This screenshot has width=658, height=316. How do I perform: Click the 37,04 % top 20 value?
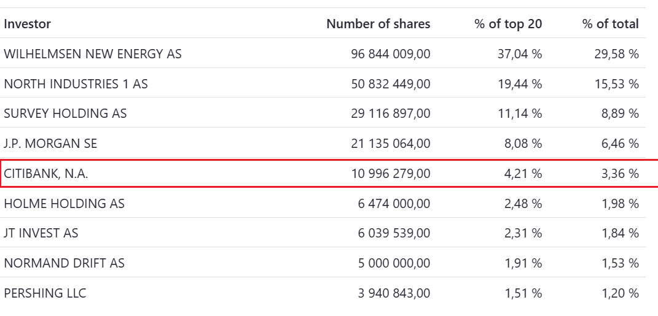click(520, 54)
